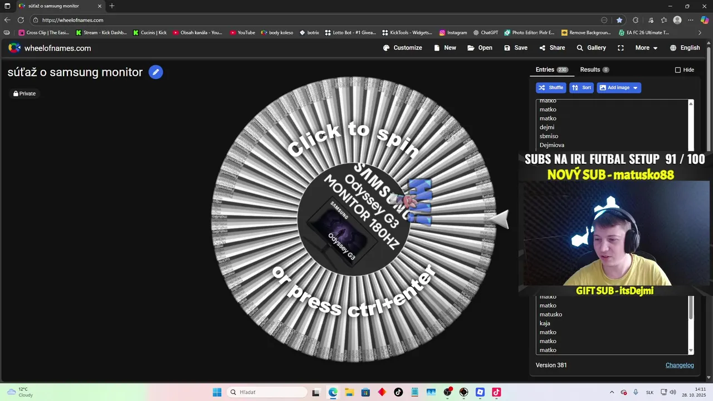
Task: Open the wheel Gallery
Action: tap(591, 48)
